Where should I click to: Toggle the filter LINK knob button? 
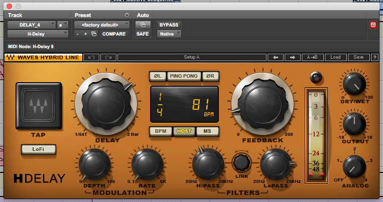[241, 162]
